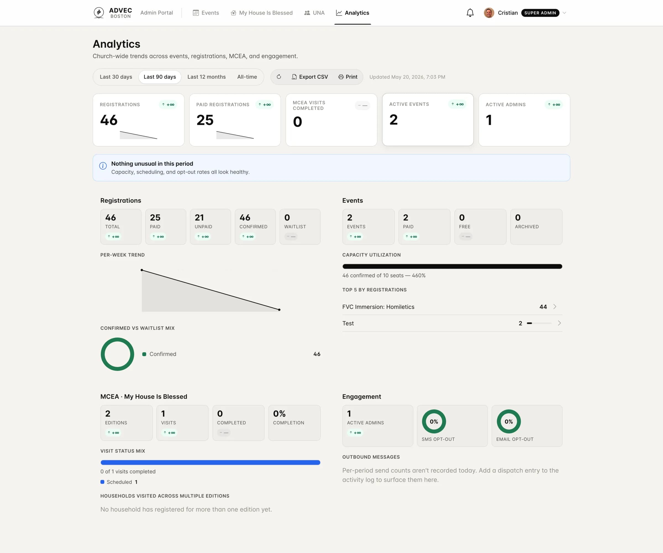Select the Last 90 days range

pos(160,77)
